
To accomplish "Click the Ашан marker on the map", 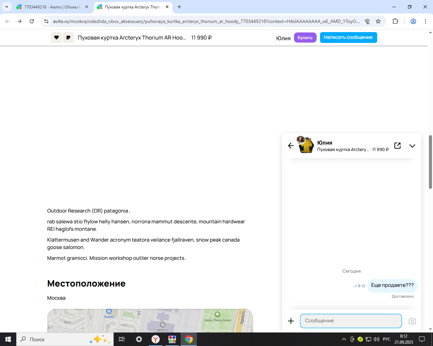I will [109, 313].
